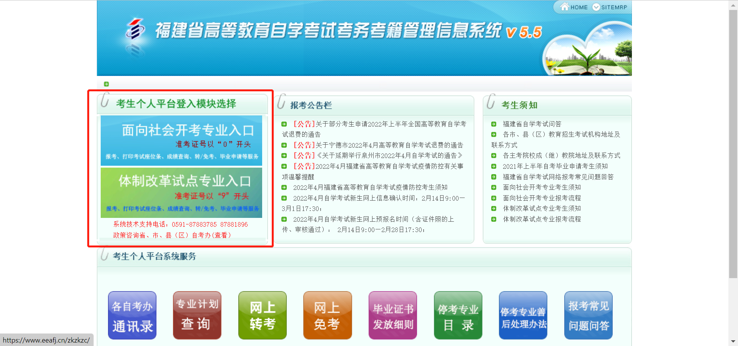Image resolution: width=738 pixels, height=346 pixels.
Task: Go to HOME link in header
Action: pyautogui.click(x=579, y=7)
